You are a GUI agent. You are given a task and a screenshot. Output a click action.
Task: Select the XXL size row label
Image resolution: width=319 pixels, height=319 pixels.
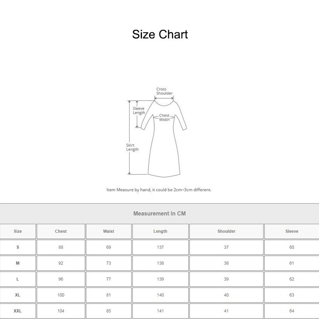click(18, 311)
